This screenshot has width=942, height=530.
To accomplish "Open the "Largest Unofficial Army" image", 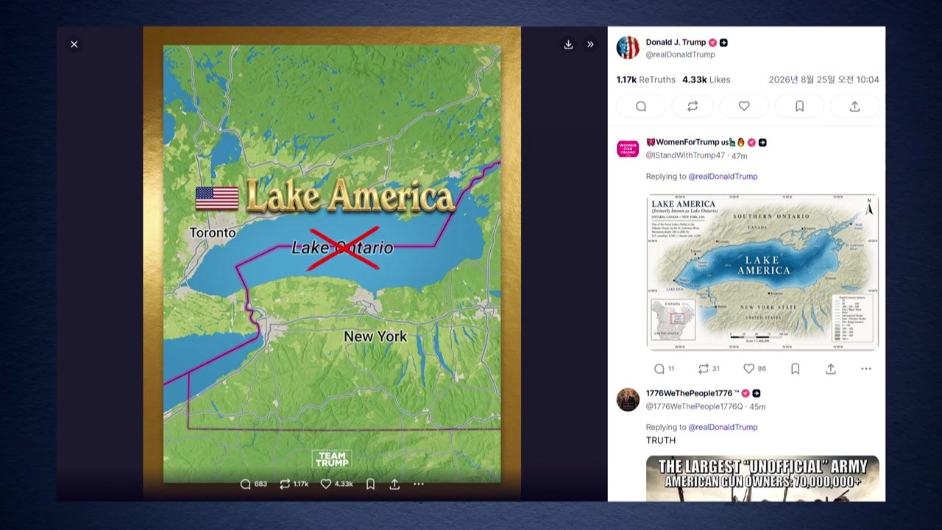I will coord(762,478).
